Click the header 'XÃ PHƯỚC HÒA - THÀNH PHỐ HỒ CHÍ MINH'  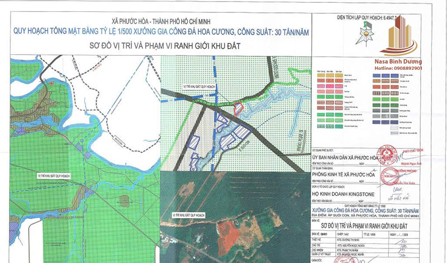click(x=161, y=21)
